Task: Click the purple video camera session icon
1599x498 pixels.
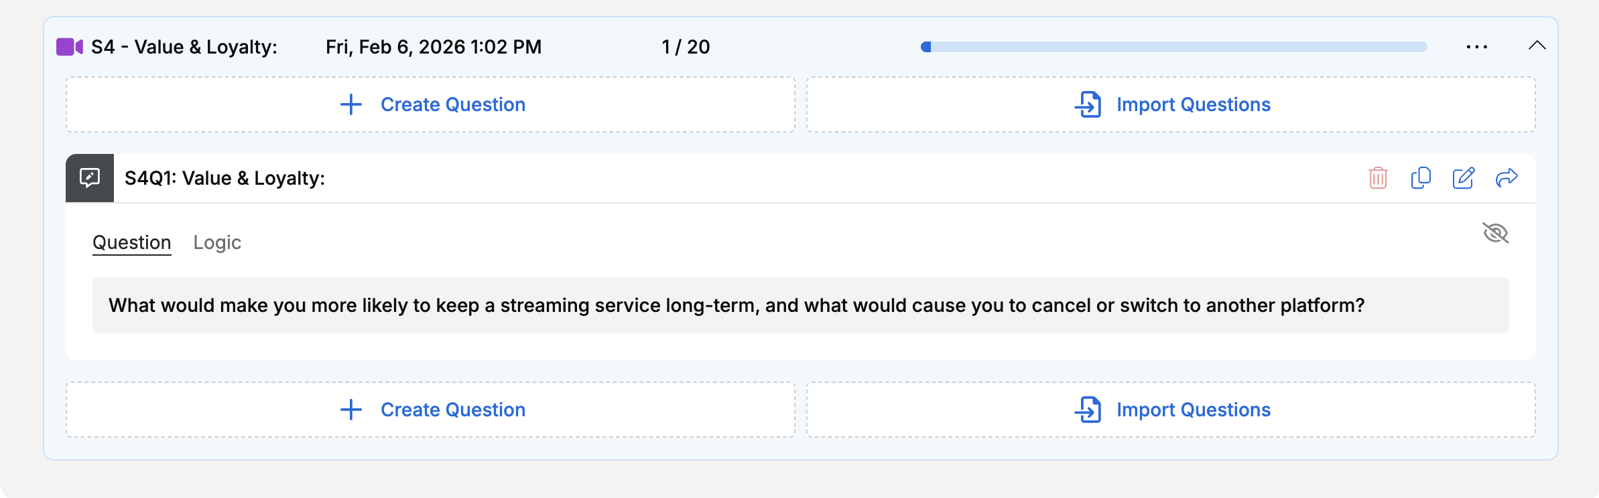Action: coord(69,47)
